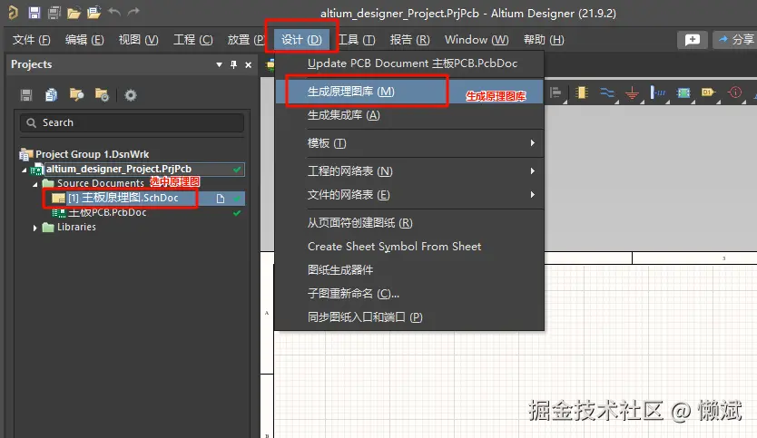The image size is (757, 438).
Task: Pin the Projects panel
Action: click(x=233, y=64)
